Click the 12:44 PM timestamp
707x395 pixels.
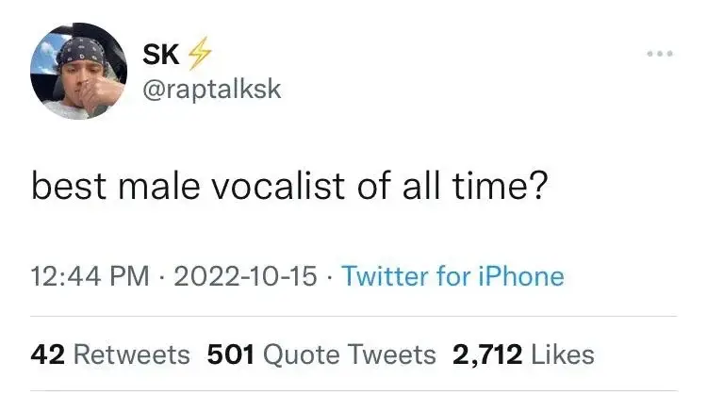point(90,276)
